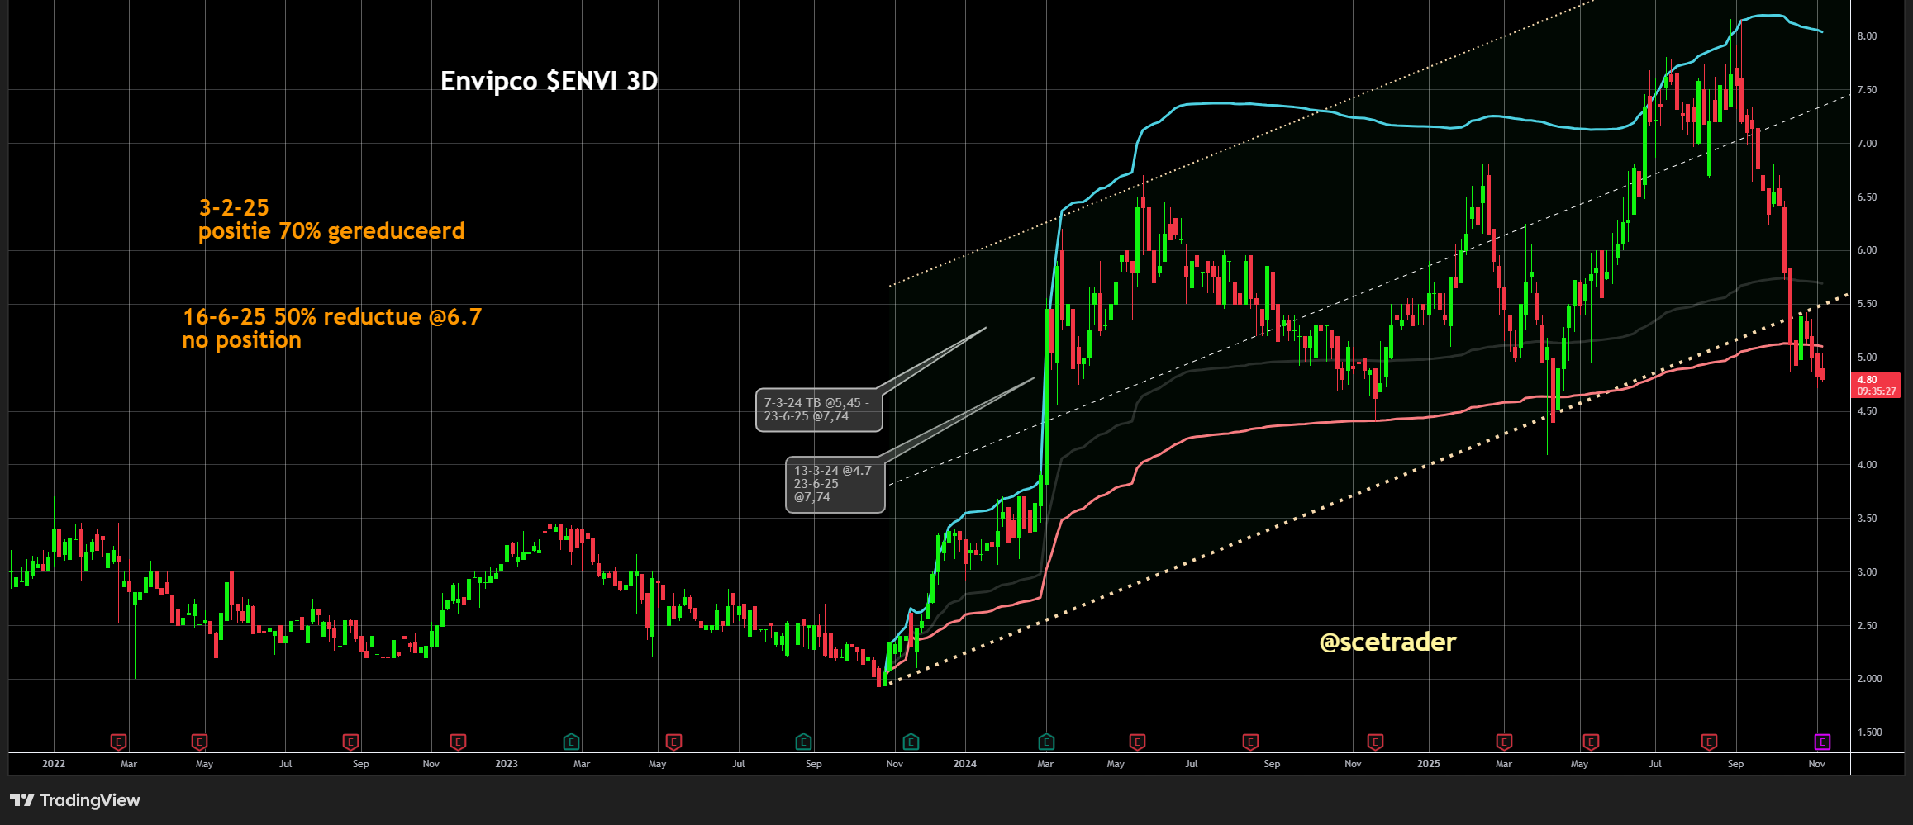Click the red earnings marker before Sep 2025

pyautogui.click(x=1709, y=742)
